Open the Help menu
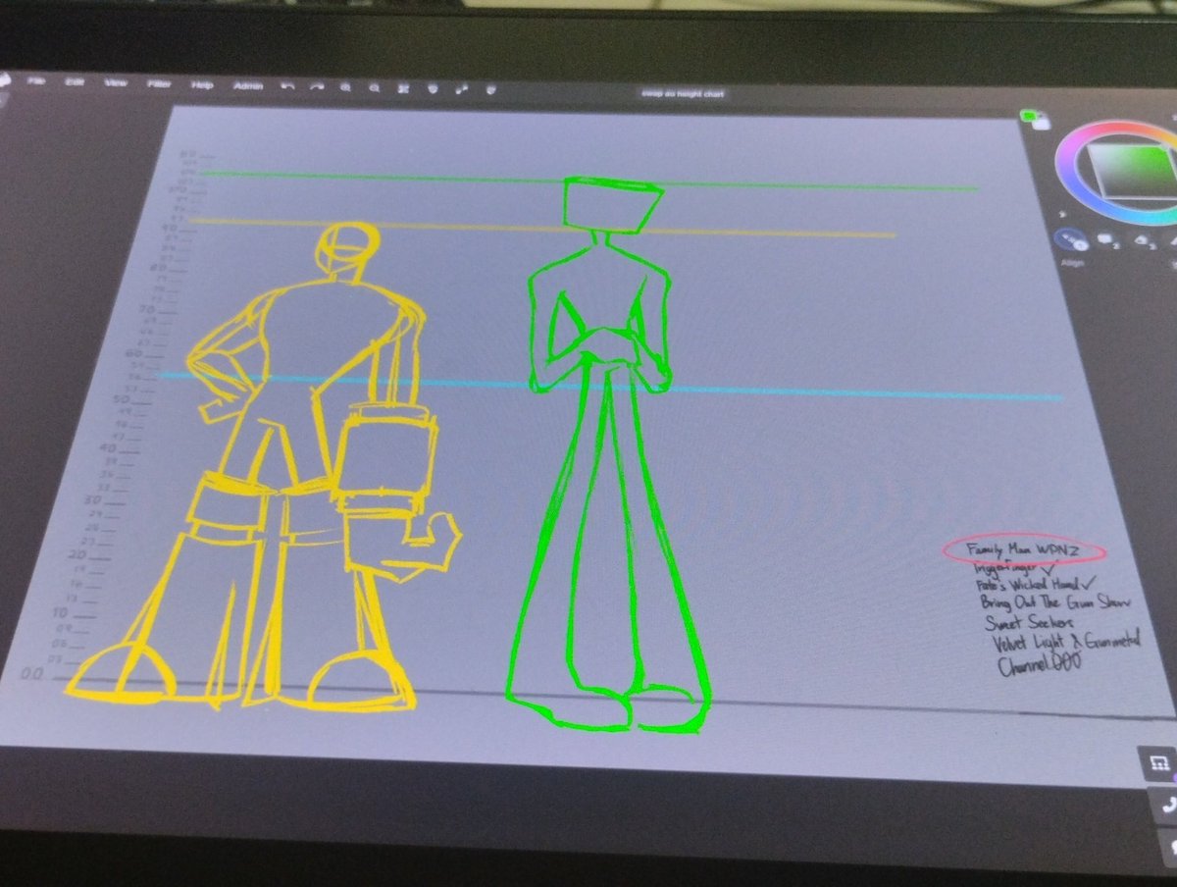The width and height of the screenshot is (1177, 887). pyautogui.click(x=202, y=84)
